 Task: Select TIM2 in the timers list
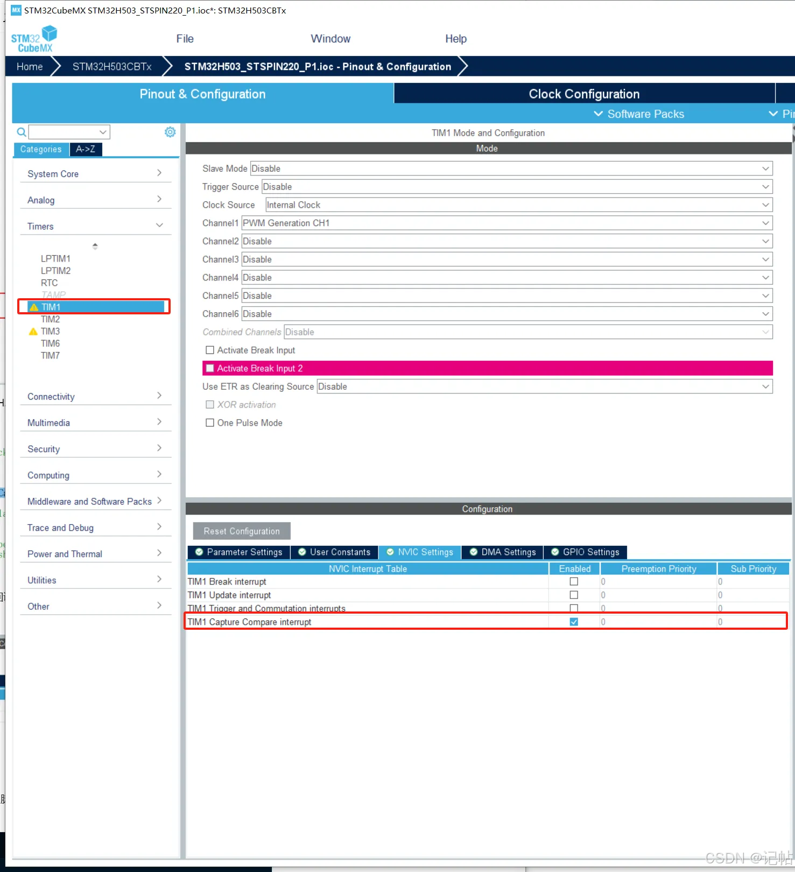51,319
